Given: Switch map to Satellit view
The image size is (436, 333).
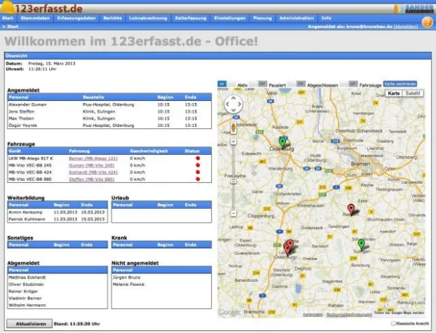Looking at the screenshot, I should [x=414, y=93].
